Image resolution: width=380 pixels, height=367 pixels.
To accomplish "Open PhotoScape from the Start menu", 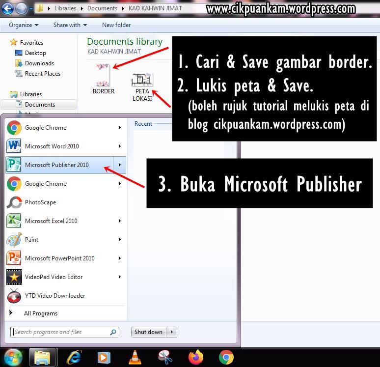I will 40,202.
